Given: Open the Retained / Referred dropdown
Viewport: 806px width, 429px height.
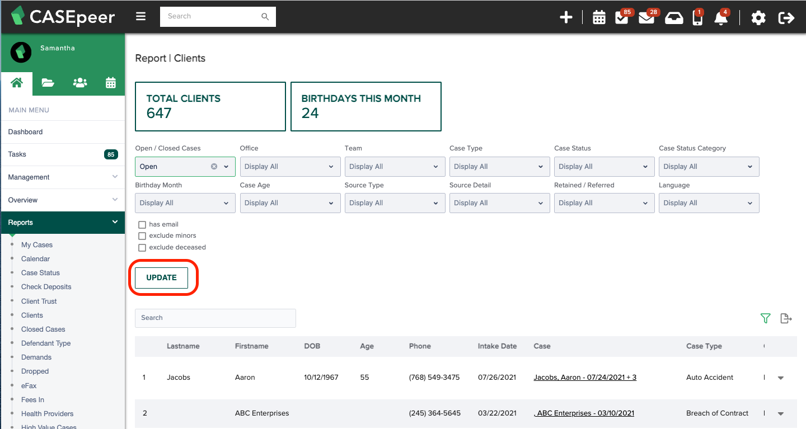Looking at the screenshot, I should coord(604,203).
